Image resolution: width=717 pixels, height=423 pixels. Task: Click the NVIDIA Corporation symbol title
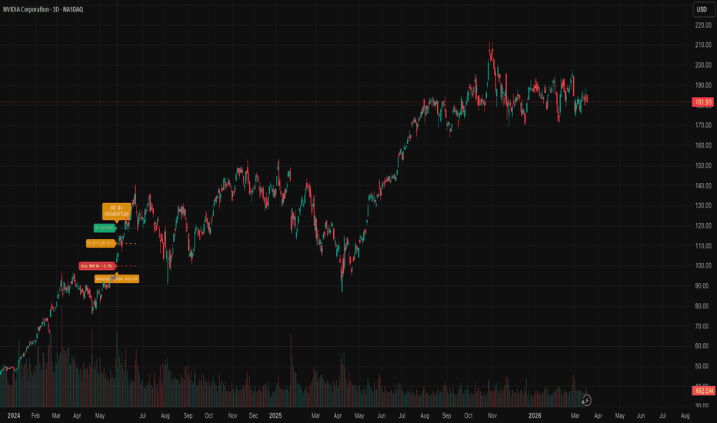tap(43, 9)
